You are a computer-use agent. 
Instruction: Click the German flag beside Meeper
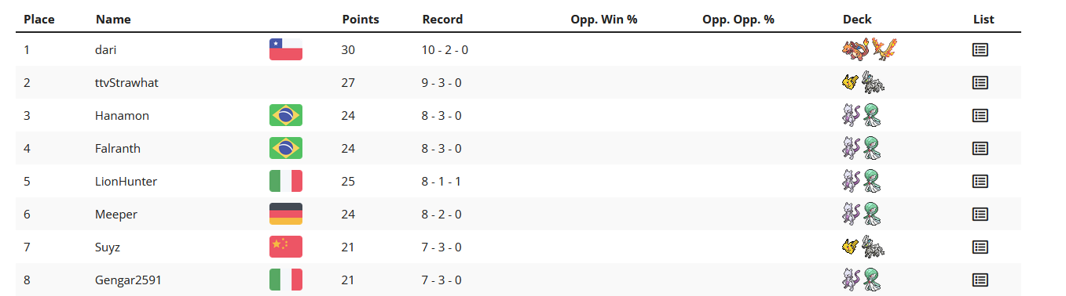tap(286, 214)
